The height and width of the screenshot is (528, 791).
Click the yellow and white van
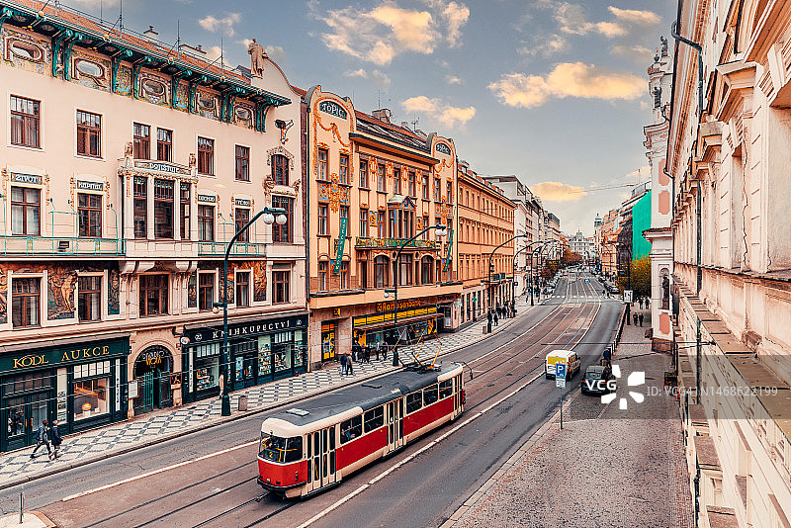point(562,362)
